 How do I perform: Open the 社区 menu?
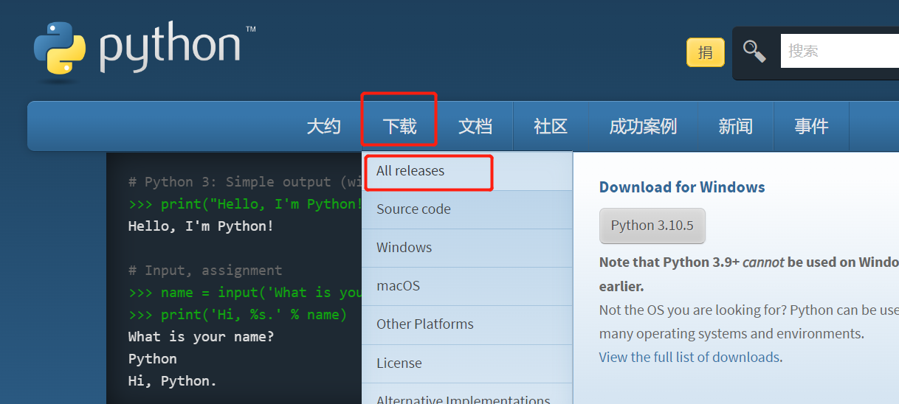(x=551, y=126)
